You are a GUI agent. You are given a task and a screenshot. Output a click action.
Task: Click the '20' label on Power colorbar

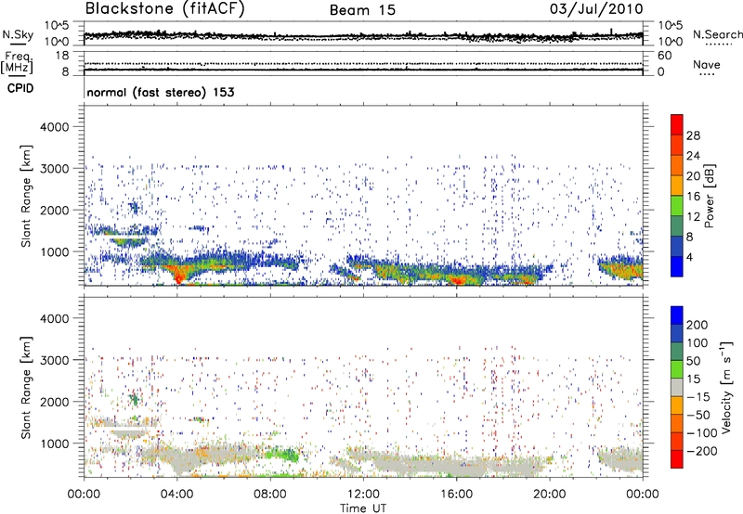pyautogui.click(x=693, y=176)
